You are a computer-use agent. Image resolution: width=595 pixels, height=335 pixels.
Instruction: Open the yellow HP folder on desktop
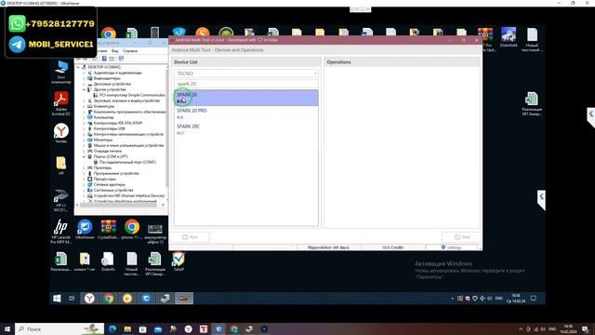pos(60,166)
